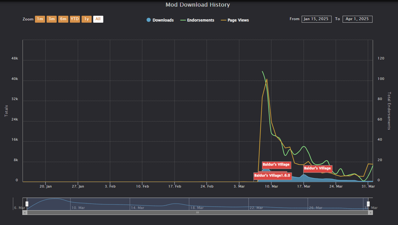398x225 pixels.
Task: Click the right navigator range handle
Action: coord(368,204)
